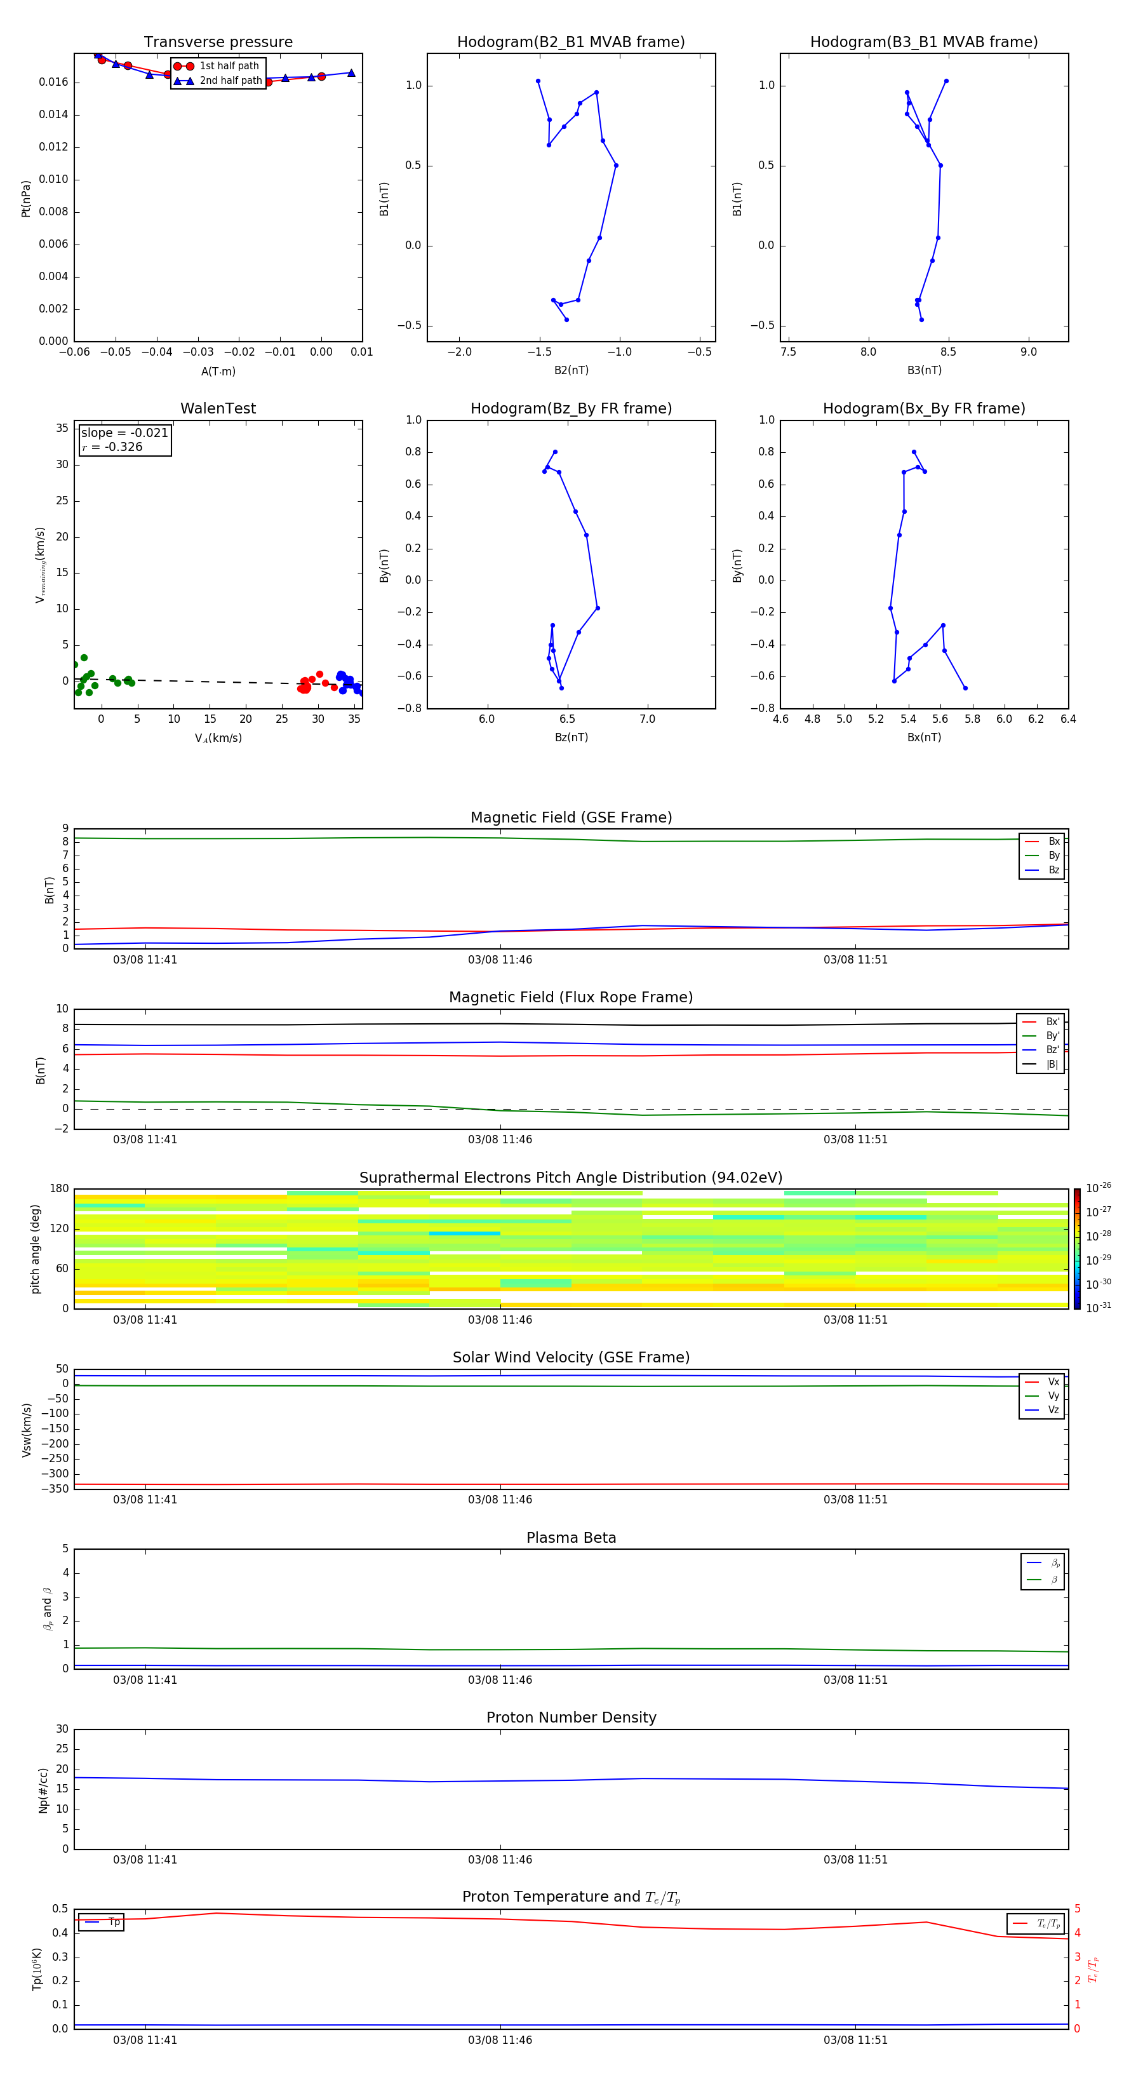This screenshot has width=1143, height=2096.
Task: Click the 'r = -0.326' annotation
Action: point(112,447)
